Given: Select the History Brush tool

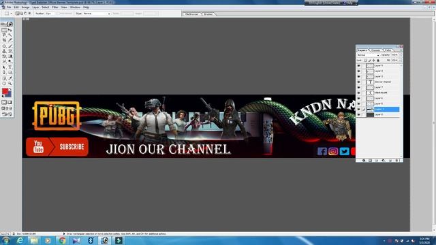Looking at the screenshot, I should coord(10,51).
